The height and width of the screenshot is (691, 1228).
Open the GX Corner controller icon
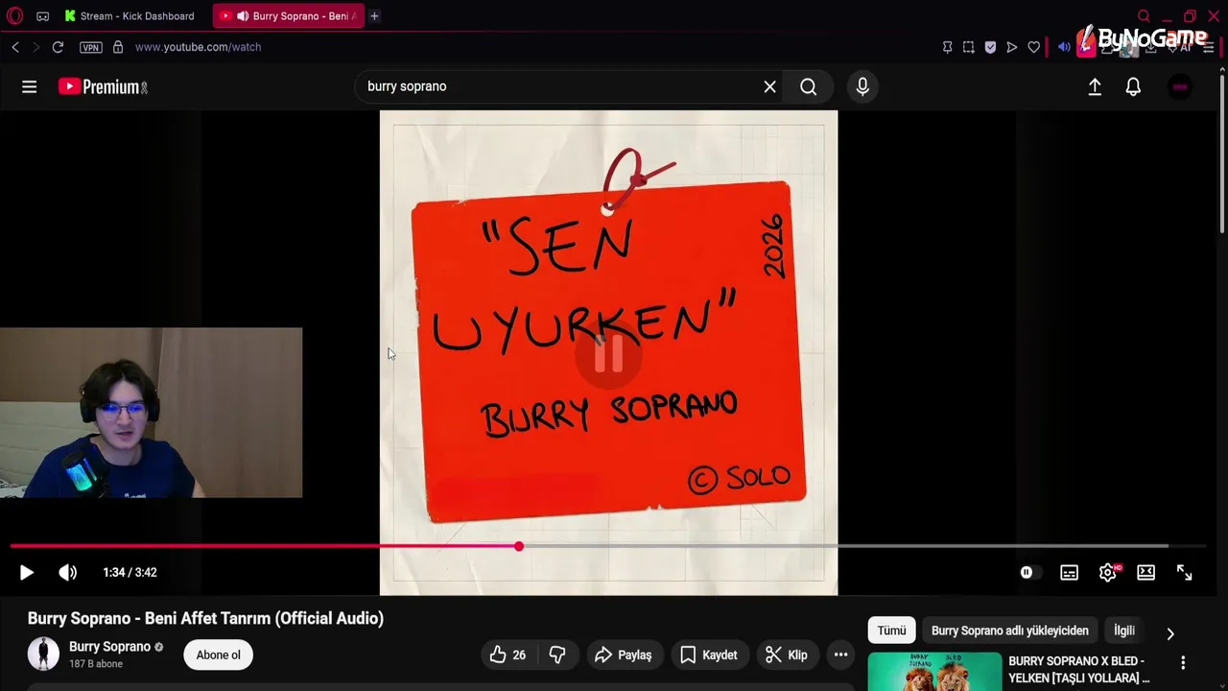coord(42,16)
